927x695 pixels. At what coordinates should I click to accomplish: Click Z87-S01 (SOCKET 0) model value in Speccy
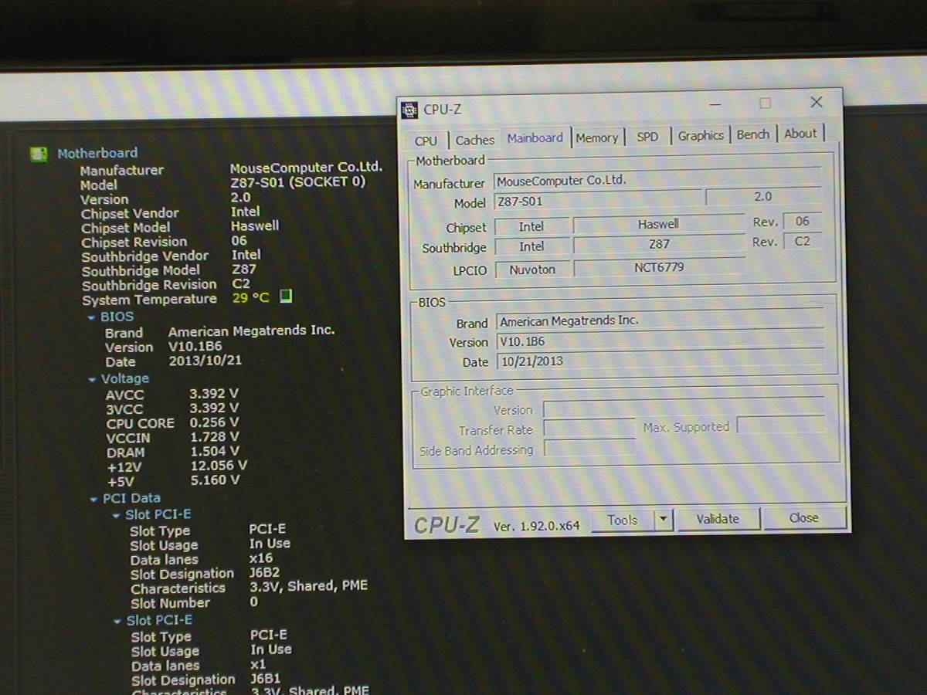pyautogui.click(x=297, y=182)
